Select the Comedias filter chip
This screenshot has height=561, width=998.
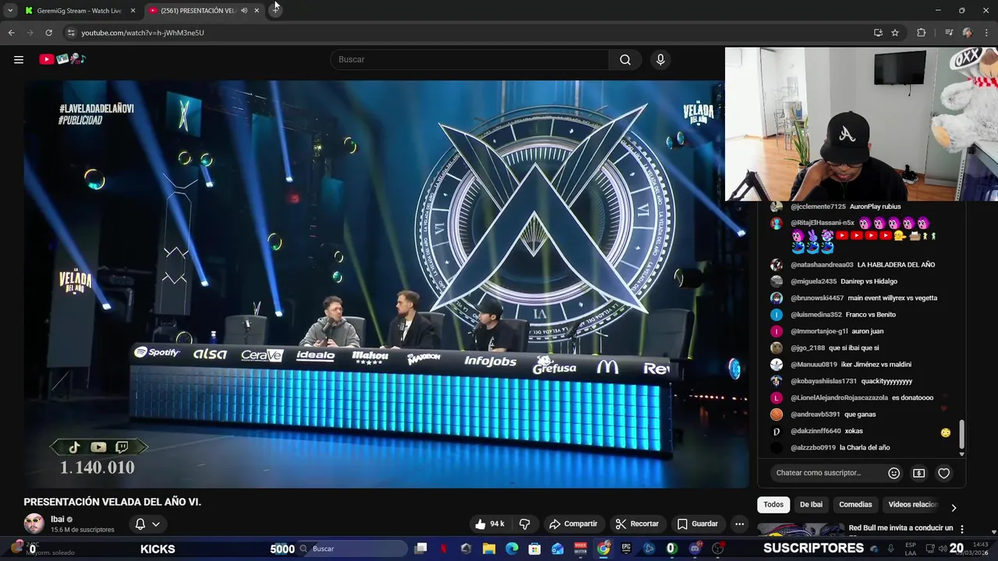(x=855, y=504)
